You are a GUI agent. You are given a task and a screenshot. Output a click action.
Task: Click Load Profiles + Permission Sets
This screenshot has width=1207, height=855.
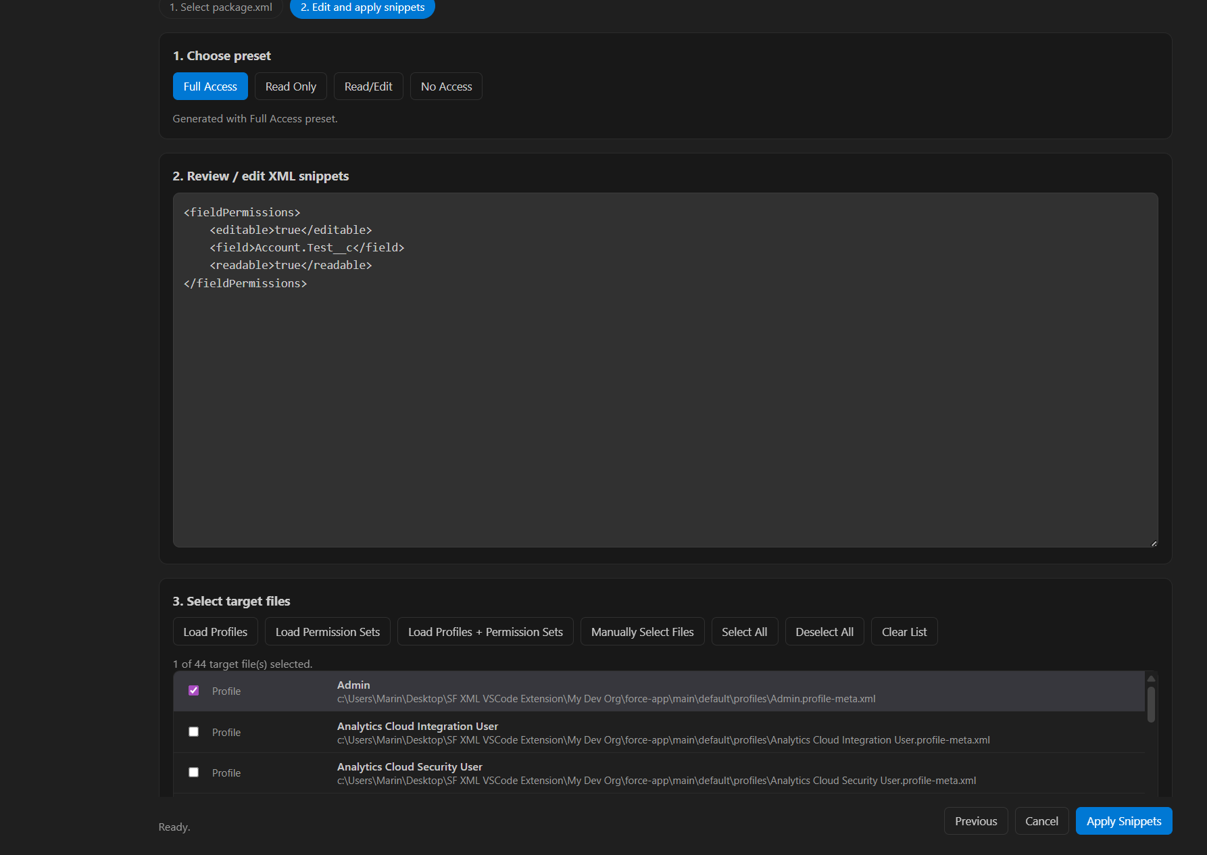tap(485, 632)
